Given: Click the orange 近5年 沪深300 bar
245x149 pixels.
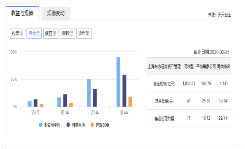Looking at the screenshot, I should 130,102.
